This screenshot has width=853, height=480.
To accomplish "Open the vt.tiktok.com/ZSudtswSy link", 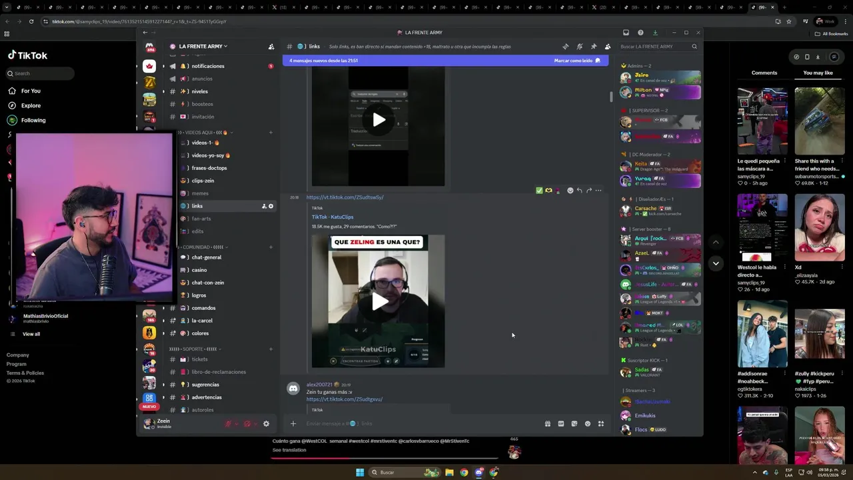I will [345, 197].
